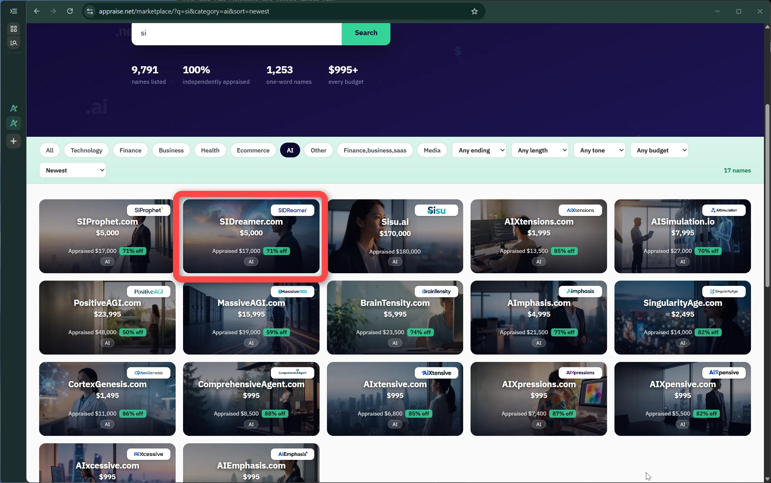Viewport: 771px width, 483px height.
Task: Open the Any tone dropdown
Action: 599,150
